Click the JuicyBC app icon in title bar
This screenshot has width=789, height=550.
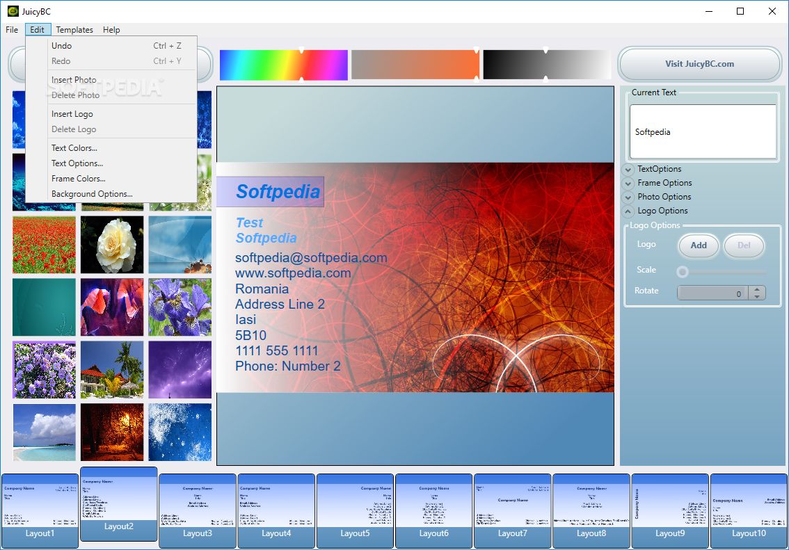point(13,11)
